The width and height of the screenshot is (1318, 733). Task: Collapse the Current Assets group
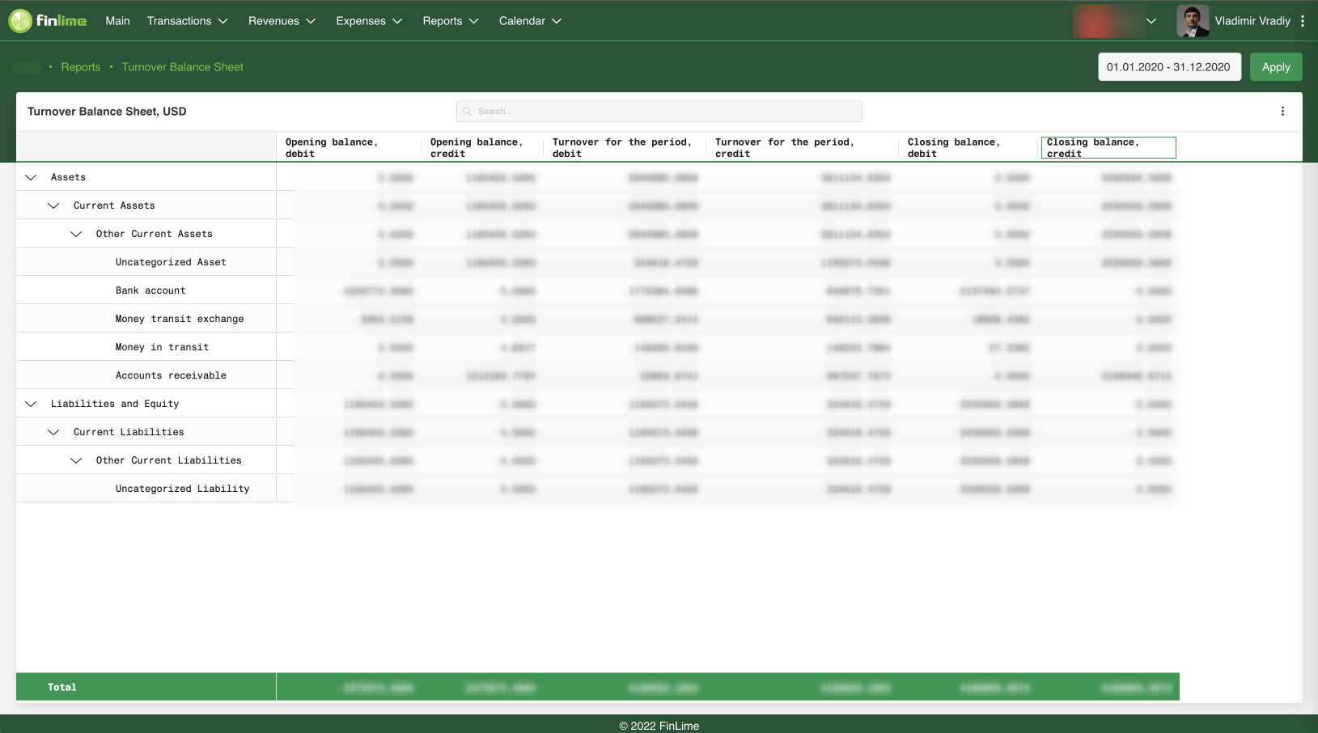pos(53,205)
